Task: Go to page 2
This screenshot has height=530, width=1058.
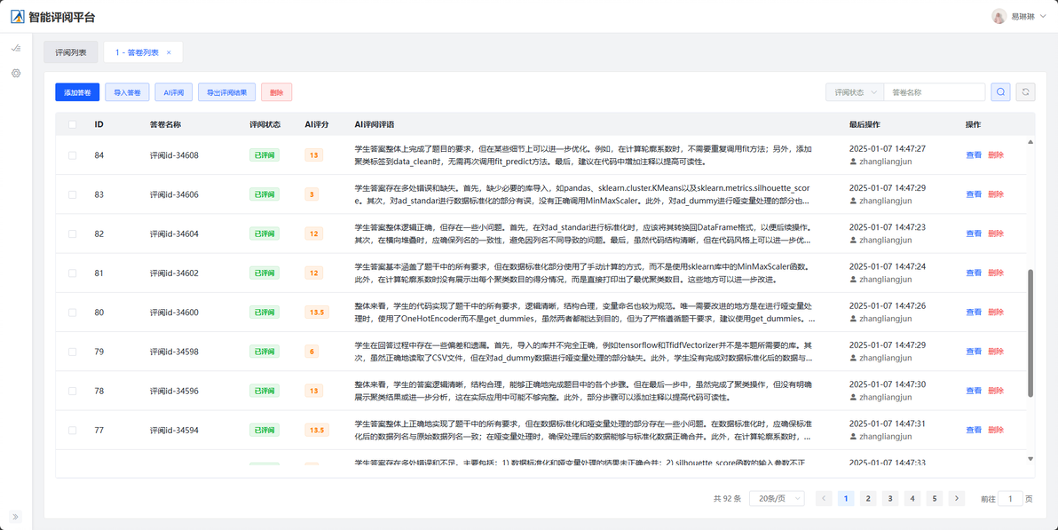Action: click(x=868, y=498)
